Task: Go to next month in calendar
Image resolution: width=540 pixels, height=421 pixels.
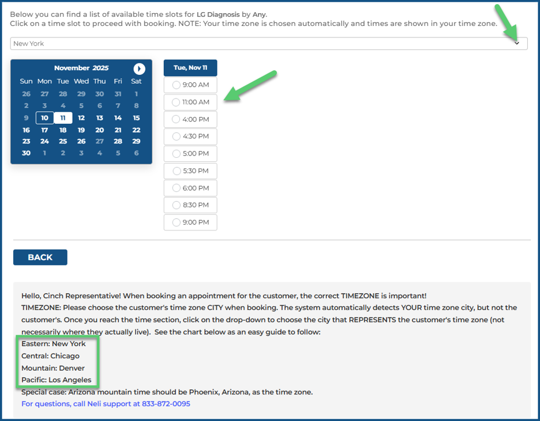Action: 139,69
